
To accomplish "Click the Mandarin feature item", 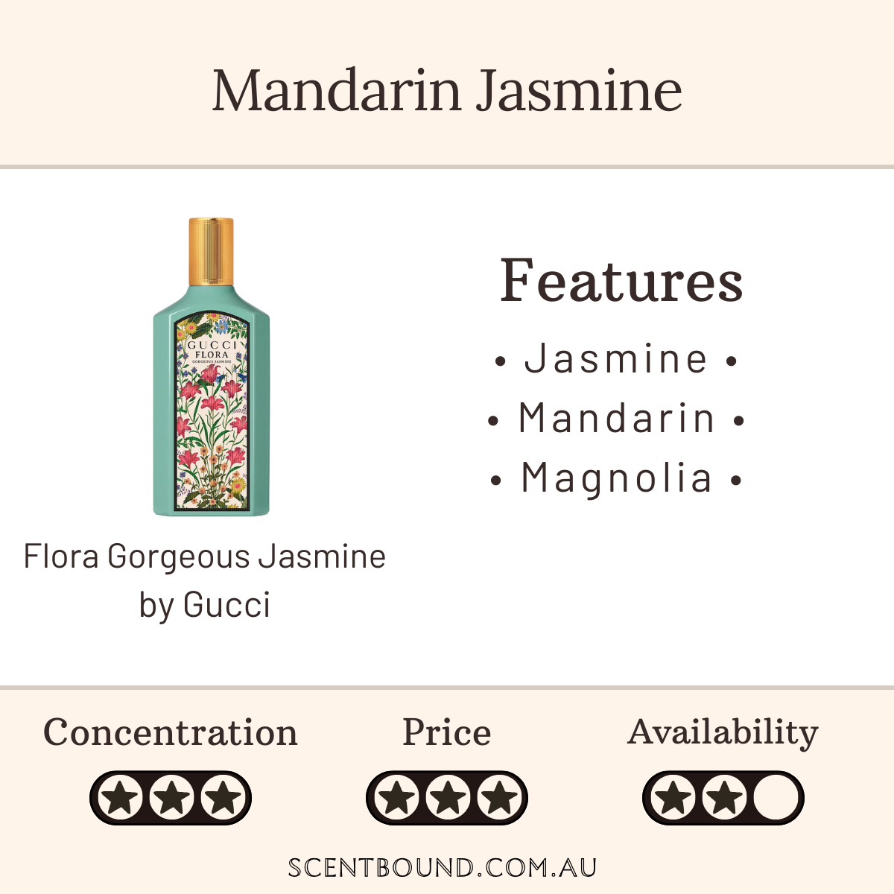I will click(616, 419).
